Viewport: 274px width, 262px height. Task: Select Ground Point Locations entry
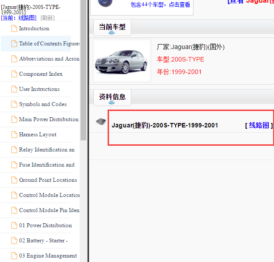click(x=48, y=180)
